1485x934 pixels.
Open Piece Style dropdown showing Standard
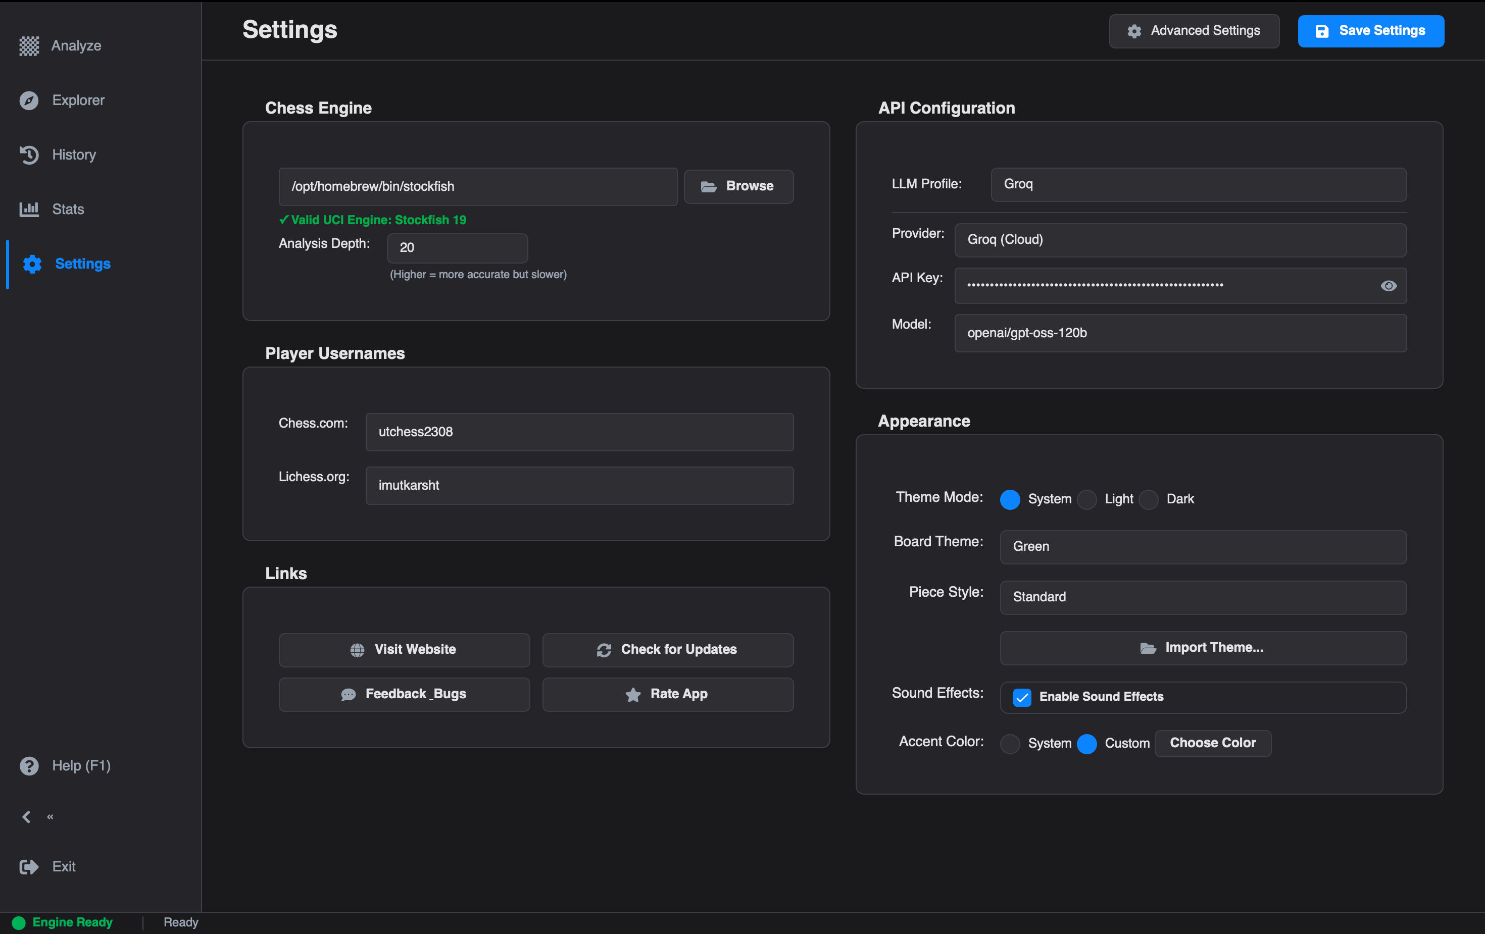[1203, 597]
